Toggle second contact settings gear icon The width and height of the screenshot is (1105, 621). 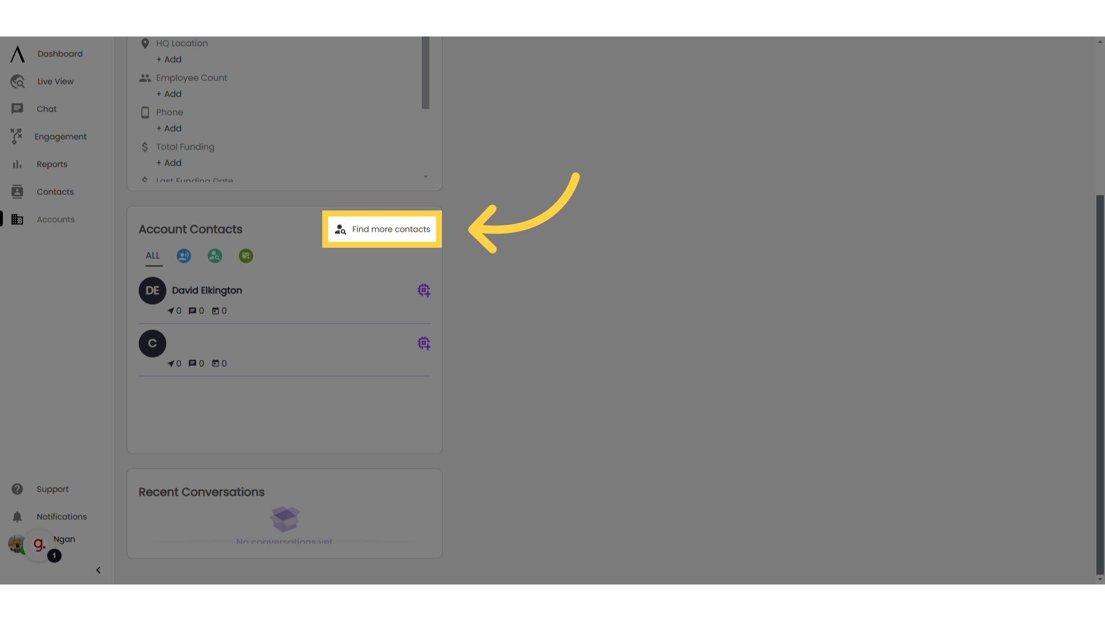[424, 343]
